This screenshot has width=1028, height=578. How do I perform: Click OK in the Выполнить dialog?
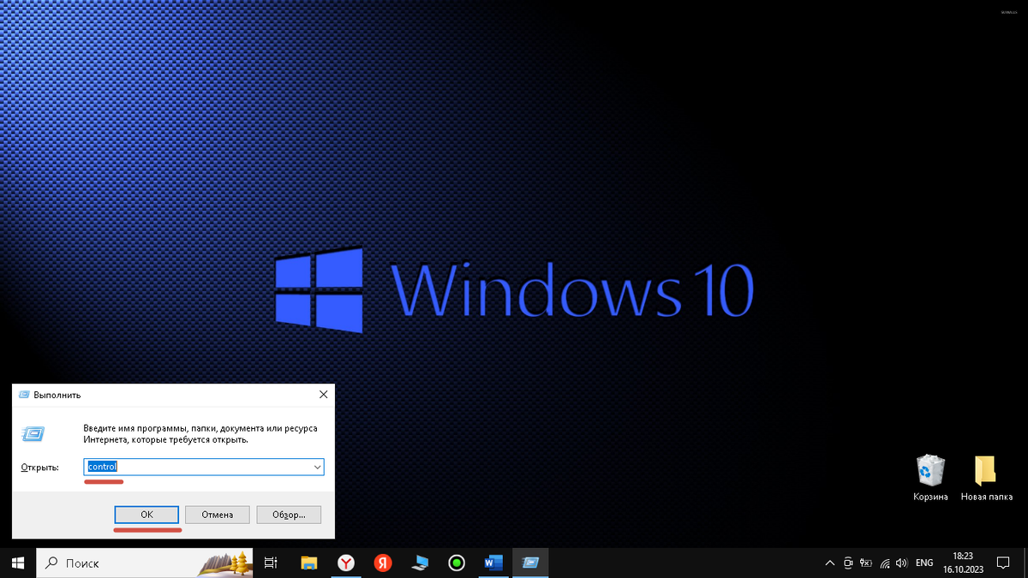(146, 515)
